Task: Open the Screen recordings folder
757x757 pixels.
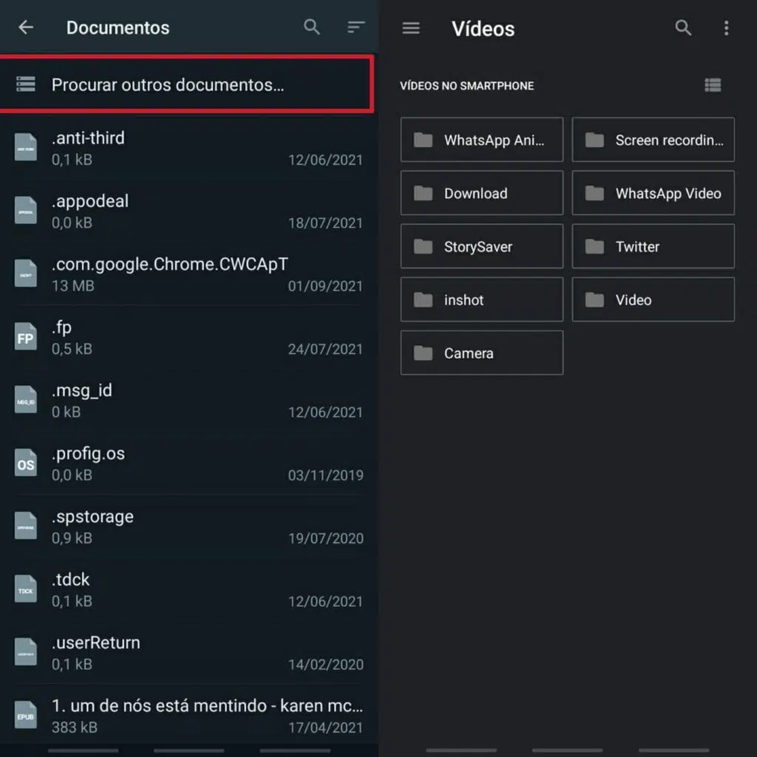Action: click(653, 140)
